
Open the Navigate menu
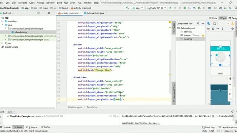tap(23, 3)
